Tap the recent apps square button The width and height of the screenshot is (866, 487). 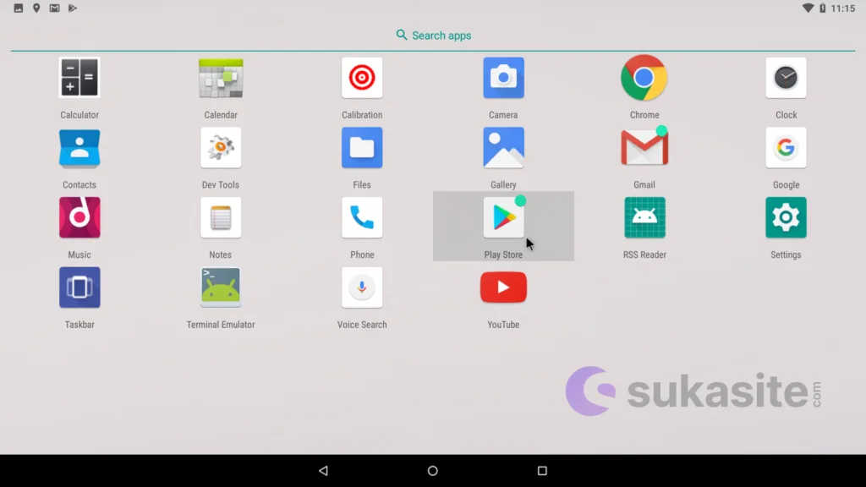click(x=542, y=470)
